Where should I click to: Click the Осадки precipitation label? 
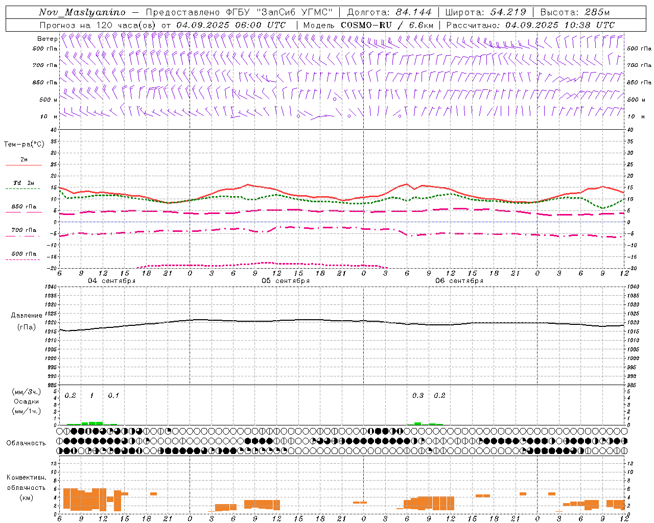26,401
